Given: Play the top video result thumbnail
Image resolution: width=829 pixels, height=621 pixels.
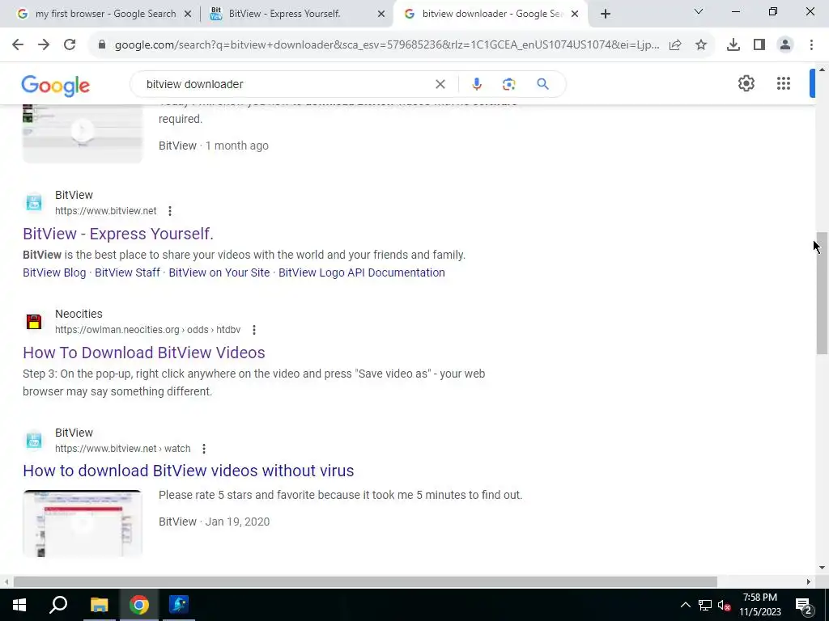Looking at the screenshot, I should (83, 133).
